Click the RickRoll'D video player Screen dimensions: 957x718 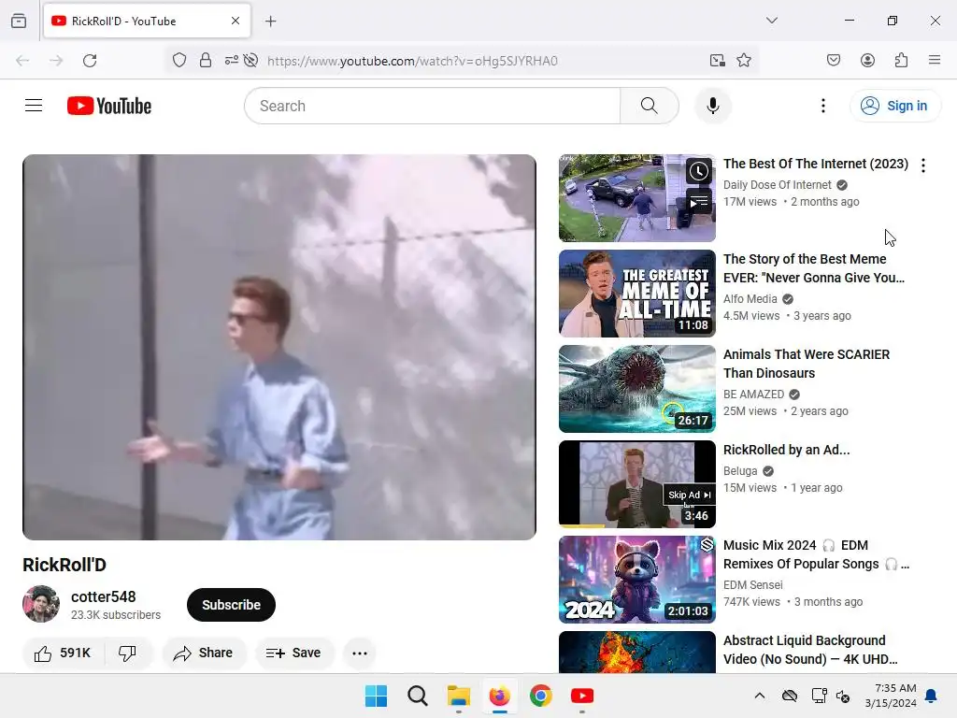point(279,347)
